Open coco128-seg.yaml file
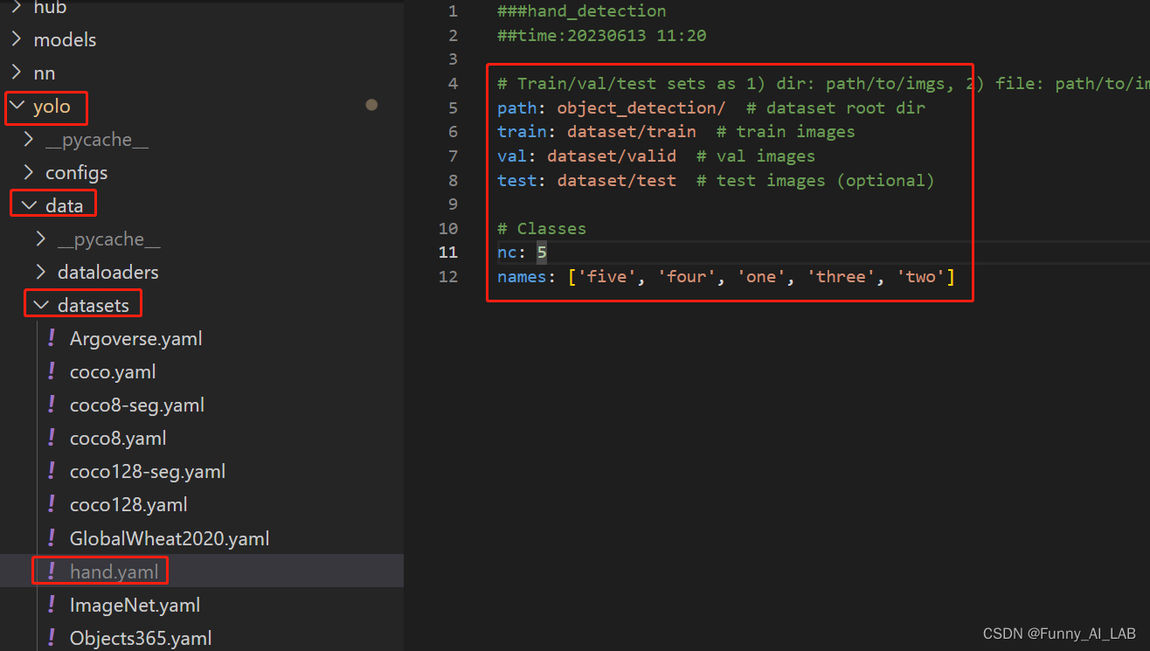The image size is (1150, 651). click(x=148, y=472)
